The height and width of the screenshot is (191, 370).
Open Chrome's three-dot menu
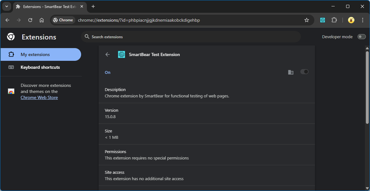363,20
